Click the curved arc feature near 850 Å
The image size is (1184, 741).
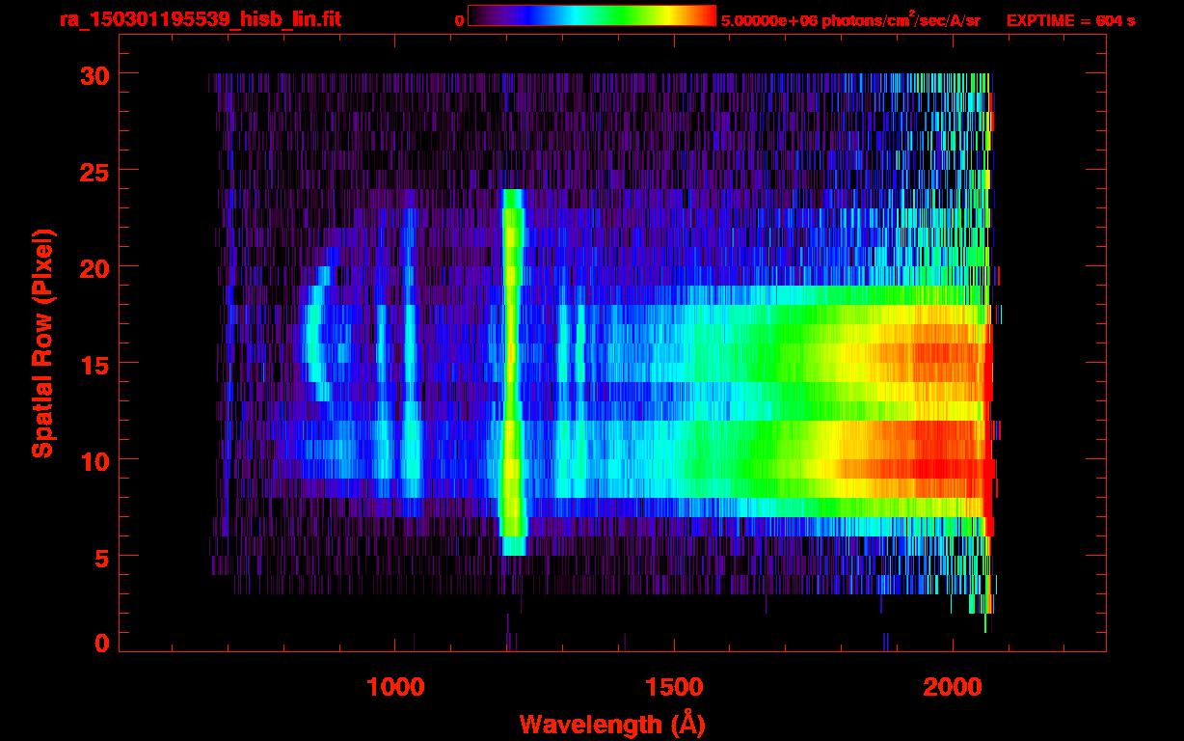pos(316,333)
